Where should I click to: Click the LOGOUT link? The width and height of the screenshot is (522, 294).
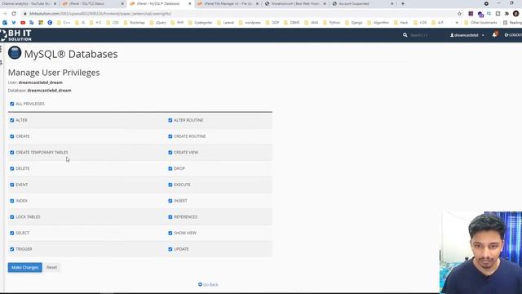(x=513, y=35)
